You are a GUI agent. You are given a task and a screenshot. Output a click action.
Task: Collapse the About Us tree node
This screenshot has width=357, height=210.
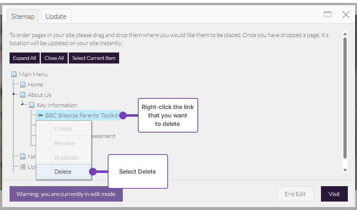pyautogui.click(x=14, y=94)
